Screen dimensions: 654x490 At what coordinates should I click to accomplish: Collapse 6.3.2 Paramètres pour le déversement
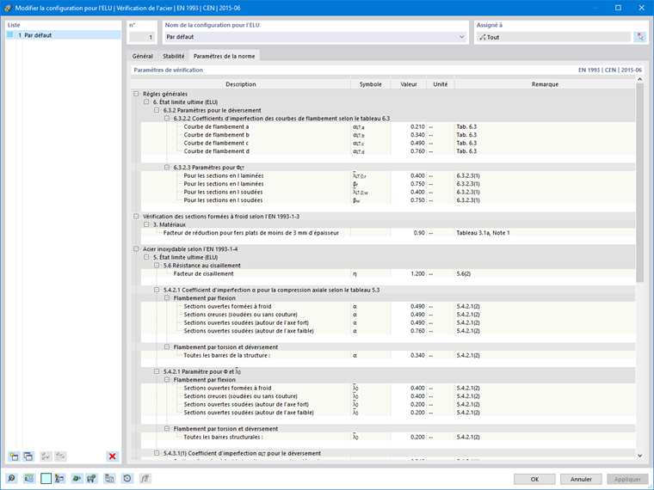157,110
